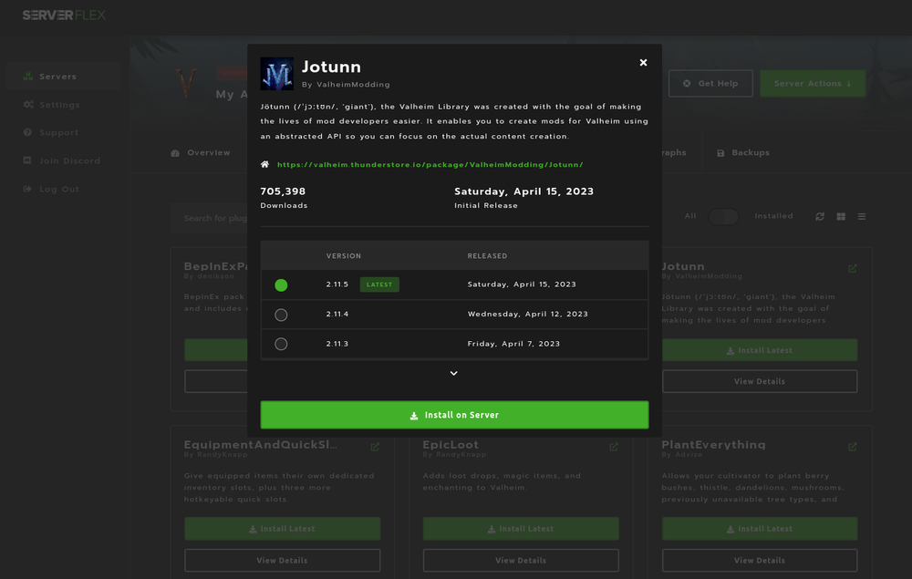Open the Backups tab

[743, 152]
